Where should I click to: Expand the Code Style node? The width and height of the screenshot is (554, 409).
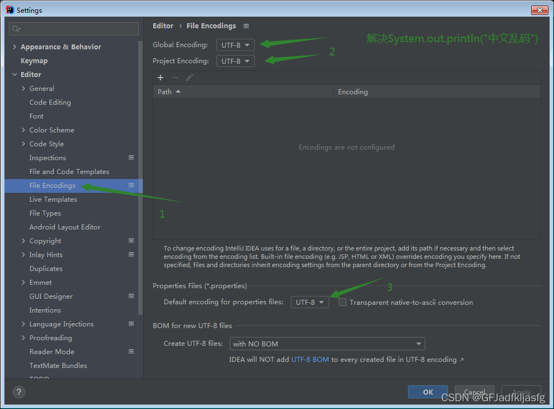[x=23, y=144]
